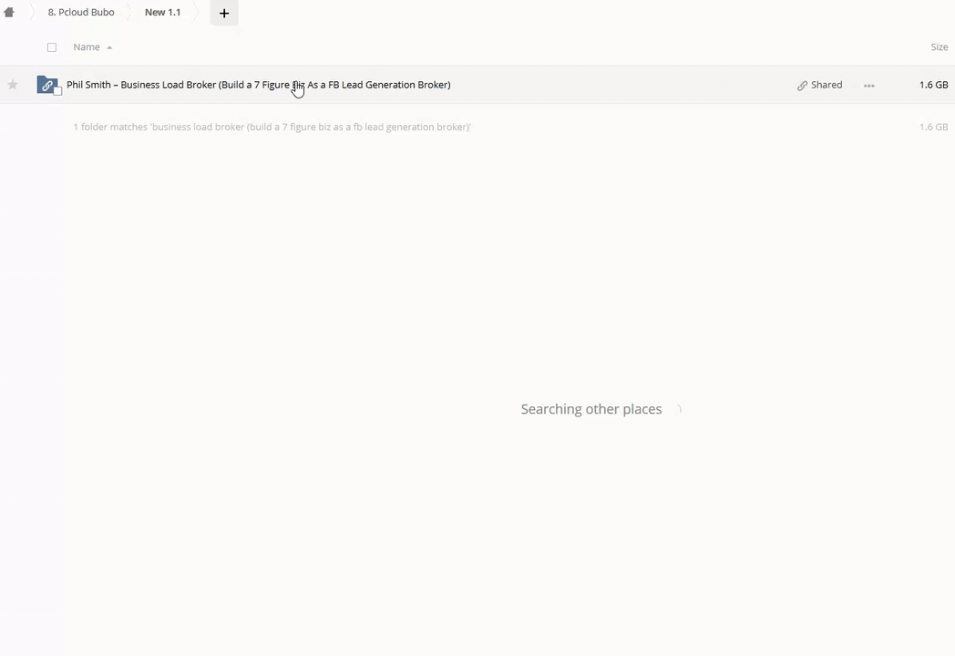Click the sort arrow beside Name
Screen dimensions: 955x656
[109, 47]
